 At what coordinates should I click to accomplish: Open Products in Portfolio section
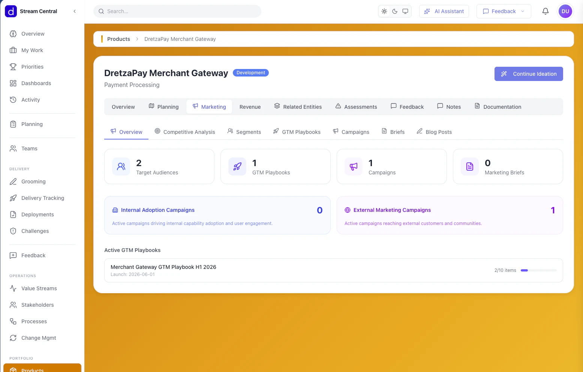coord(42,368)
